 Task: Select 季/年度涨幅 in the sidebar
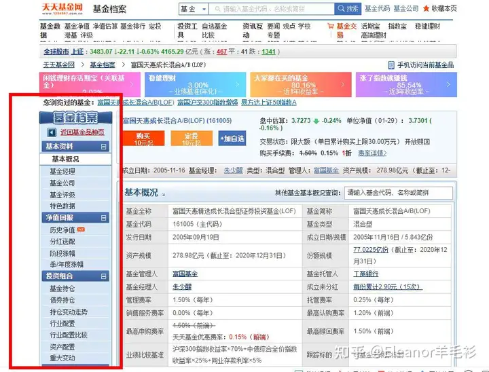(67, 265)
